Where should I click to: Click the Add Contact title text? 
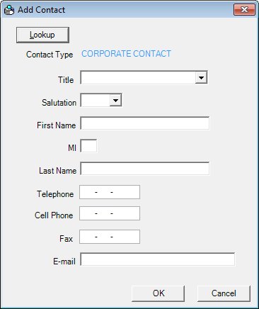tap(42, 10)
